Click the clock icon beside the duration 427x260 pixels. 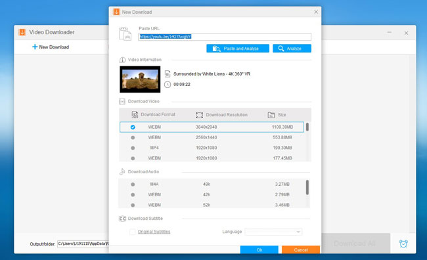168,85
